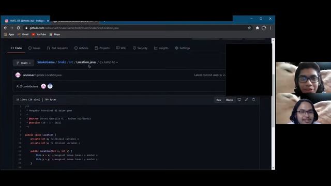Select the bottom webcam participant video
The height and width of the screenshot is (186, 331).
pyautogui.click(x=304, y=109)
